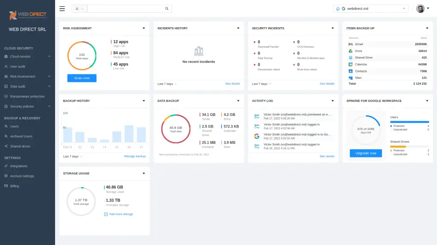This screenshot has height=245, width=437.
Task: Click the Google logo in Activity Log
Action: click(256, 136)
